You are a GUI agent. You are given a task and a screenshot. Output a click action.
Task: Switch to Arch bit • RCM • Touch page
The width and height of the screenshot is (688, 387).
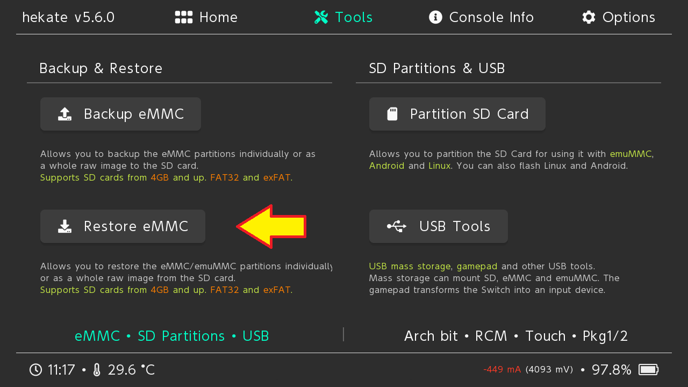515,336
